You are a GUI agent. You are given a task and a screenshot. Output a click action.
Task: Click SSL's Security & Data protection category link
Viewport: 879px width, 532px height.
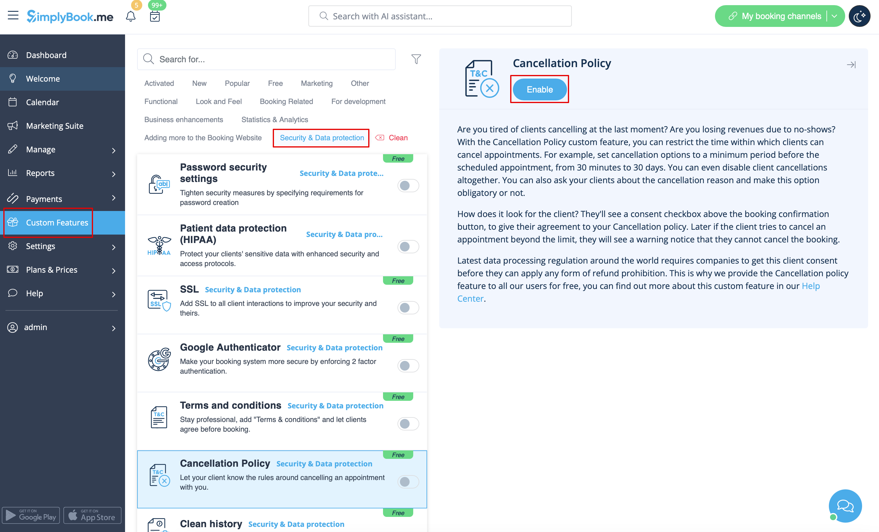[253, 290]
